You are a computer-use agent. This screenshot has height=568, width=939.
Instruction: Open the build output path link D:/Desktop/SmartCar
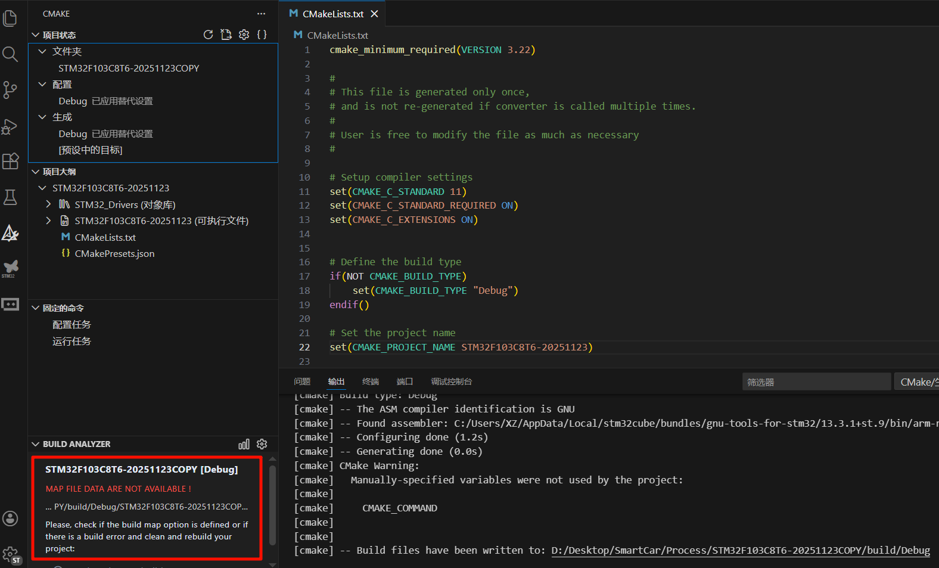tap(741, 550)
